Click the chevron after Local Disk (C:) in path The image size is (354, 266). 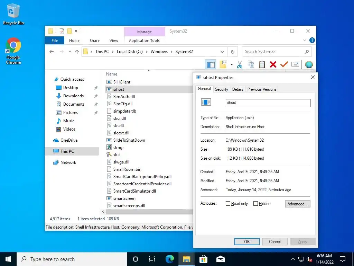(x=147, y=52)
